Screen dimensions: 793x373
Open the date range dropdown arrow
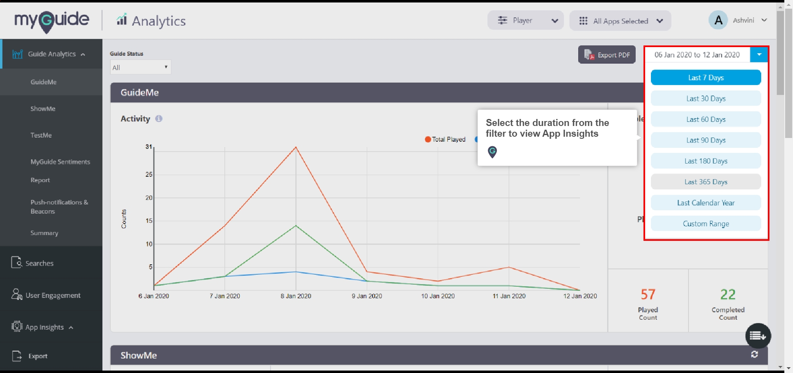[x=759, y=54]
